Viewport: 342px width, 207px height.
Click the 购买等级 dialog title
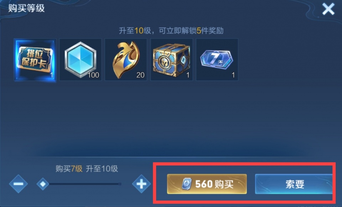(26, 8)
